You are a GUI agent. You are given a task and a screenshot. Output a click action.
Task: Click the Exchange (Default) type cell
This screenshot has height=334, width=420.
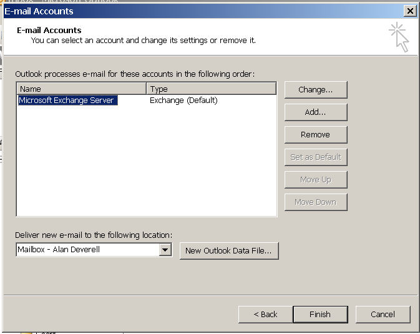click(183, 101)
